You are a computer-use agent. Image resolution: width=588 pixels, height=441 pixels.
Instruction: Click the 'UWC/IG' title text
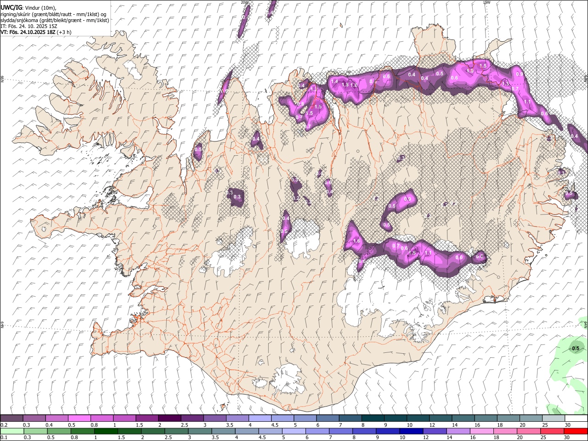[x=11, y=7]
